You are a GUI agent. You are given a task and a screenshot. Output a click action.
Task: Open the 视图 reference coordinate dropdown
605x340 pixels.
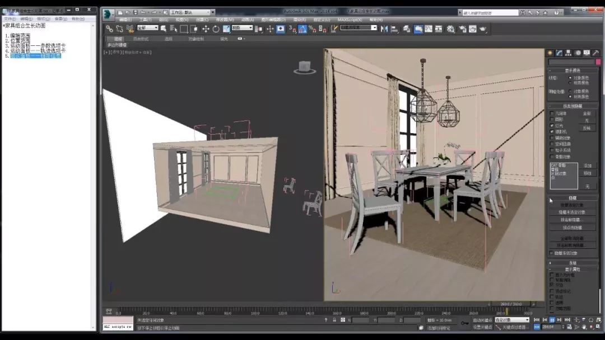243,28
